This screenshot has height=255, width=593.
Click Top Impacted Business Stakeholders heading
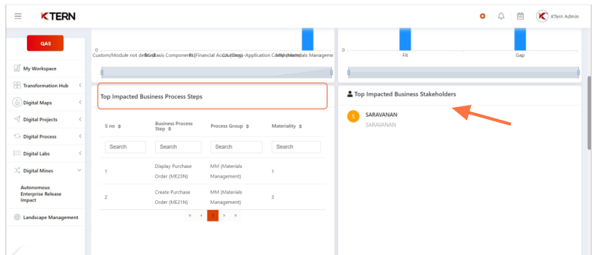pyautogui.click(x=405, y=94)
